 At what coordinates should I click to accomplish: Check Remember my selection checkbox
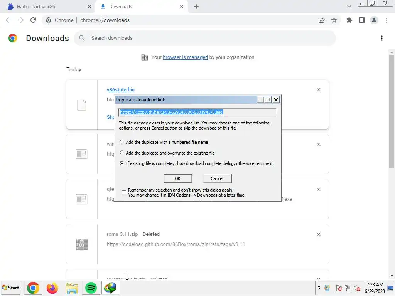[124, 192]
